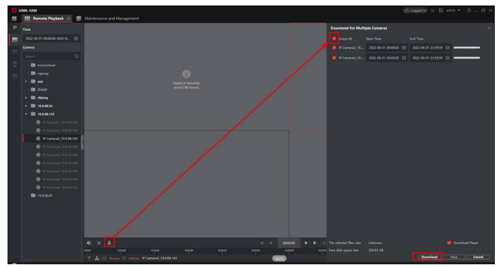
Task: Enable the Human filter checkbox
Action: click(x=104, y=258)
